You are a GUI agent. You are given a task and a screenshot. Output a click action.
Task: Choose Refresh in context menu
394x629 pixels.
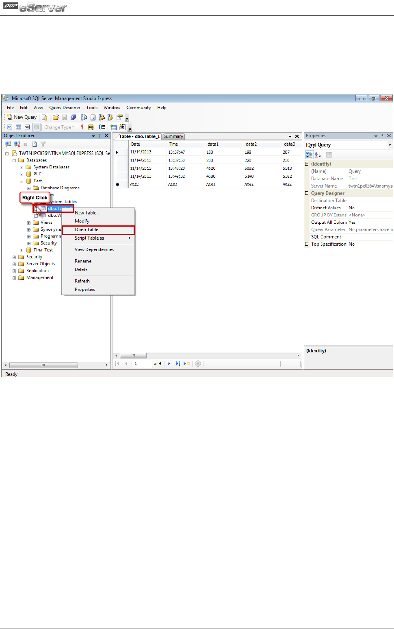tap(98, 281)
